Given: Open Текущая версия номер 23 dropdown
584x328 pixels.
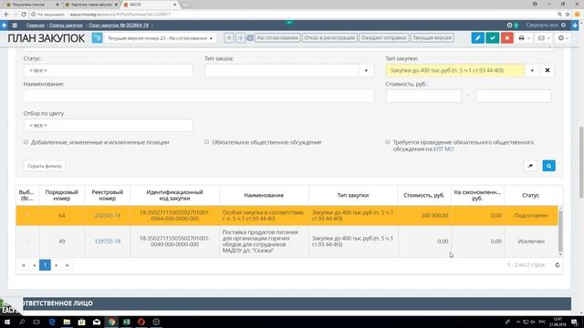Looking at the screenshot, I should pos(160,38).
